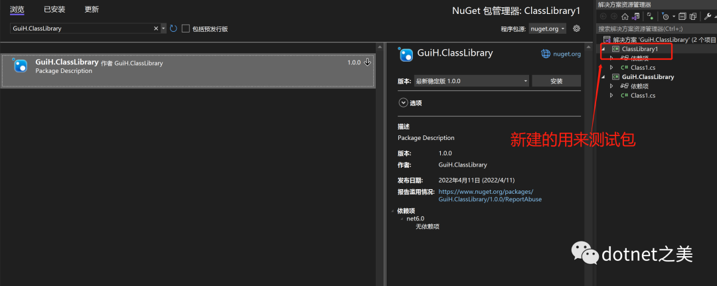Viewport: 717px width, 286px height.
Task: Click the C# file icon of Class1.cs under GuiH.ClassLibrary
Action: click(625, 96)
